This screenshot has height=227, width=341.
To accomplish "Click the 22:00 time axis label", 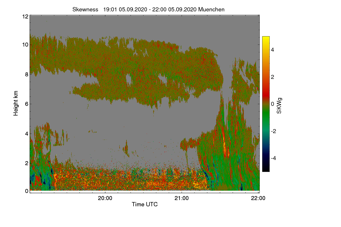I will coord(258,199).
